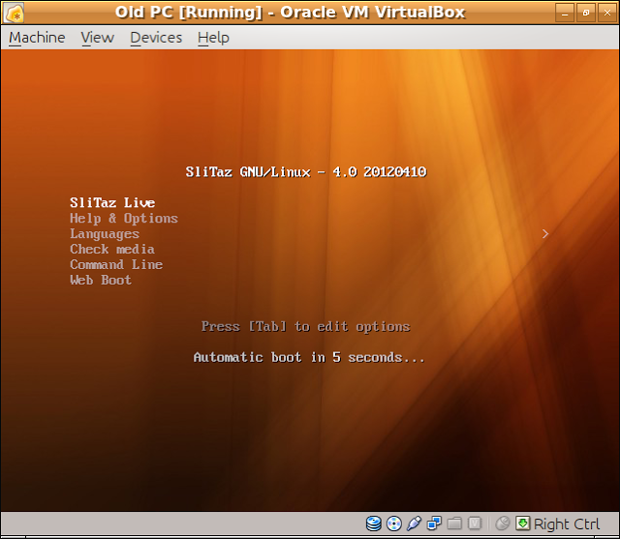The width and height of the screenshot is (620, 539).
Task: Click the mouse integration status icon
Action: tap(503, 524)
